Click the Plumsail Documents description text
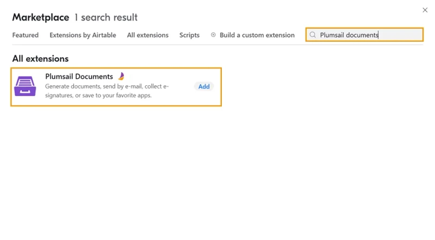The image size is (435, 240). click(x=107, y=91)
